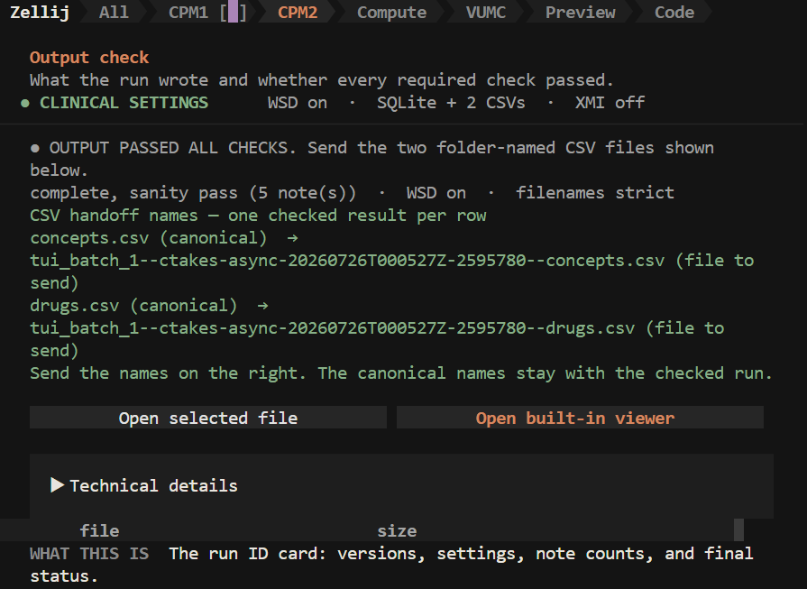Click the scrollbar thumb beside the size column
The width and height of the screenshot is (807, 589).
click(x=738, y=529)
